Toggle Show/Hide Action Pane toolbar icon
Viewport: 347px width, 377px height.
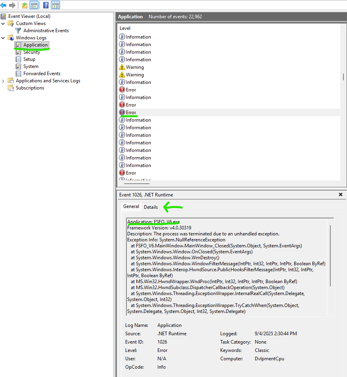coord(56,5)
